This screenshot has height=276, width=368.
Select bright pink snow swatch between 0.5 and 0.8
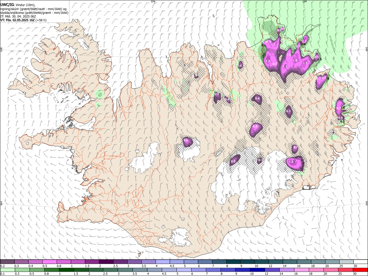coord(49,262)
